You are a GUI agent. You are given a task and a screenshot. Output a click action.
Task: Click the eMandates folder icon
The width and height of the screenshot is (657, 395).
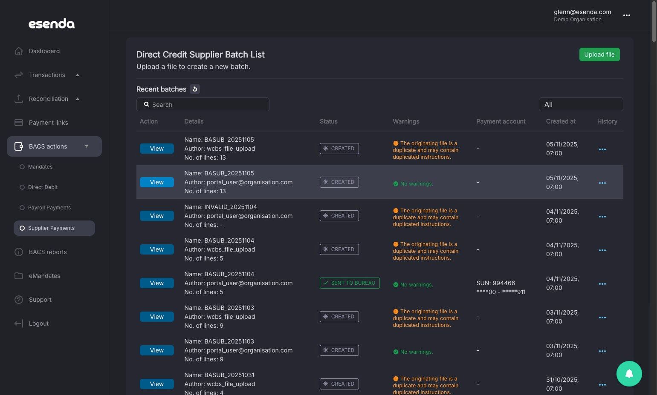click(19, 276)
